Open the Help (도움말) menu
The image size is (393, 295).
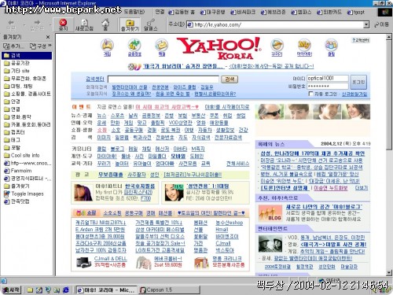click(x=134, y=12)
